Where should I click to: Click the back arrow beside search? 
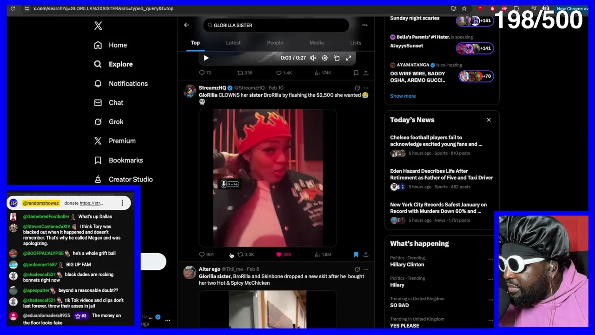point(186,25)
